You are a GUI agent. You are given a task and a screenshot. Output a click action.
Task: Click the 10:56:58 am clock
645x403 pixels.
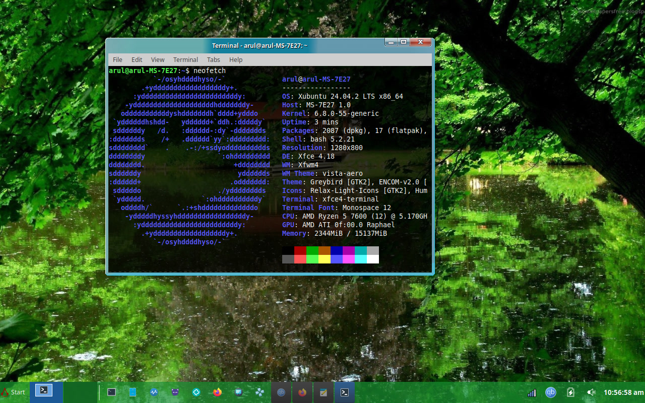(x=623, y=392)
